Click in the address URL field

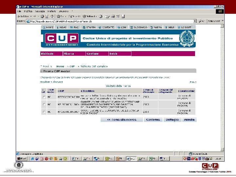[x=111, y=21]
